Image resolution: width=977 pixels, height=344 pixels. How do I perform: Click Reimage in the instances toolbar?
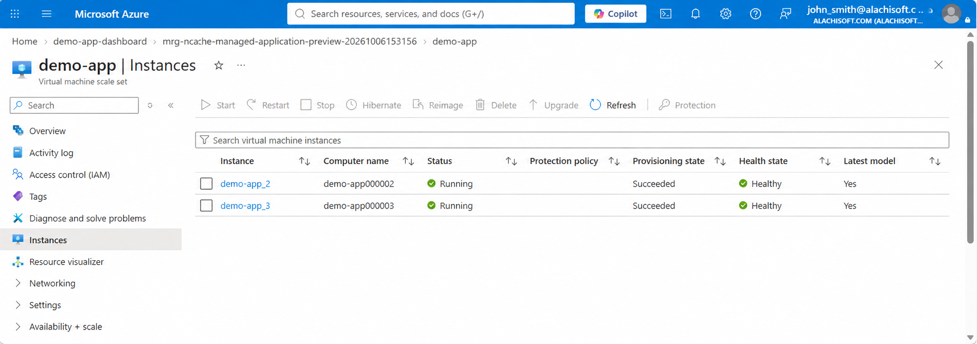pos(438,105)
